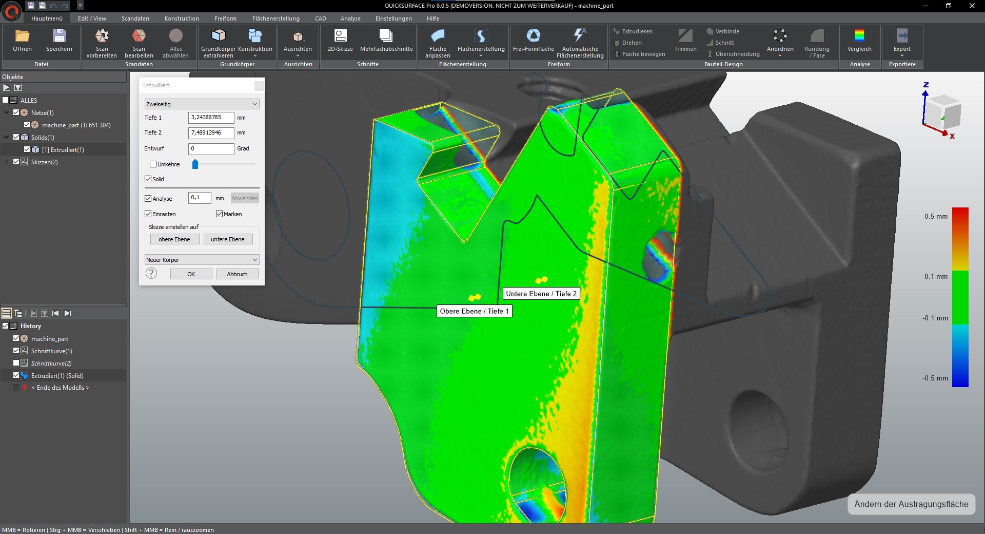Open the Scandaten ribbon tab

pyautogui.click(x=135, y=18)
